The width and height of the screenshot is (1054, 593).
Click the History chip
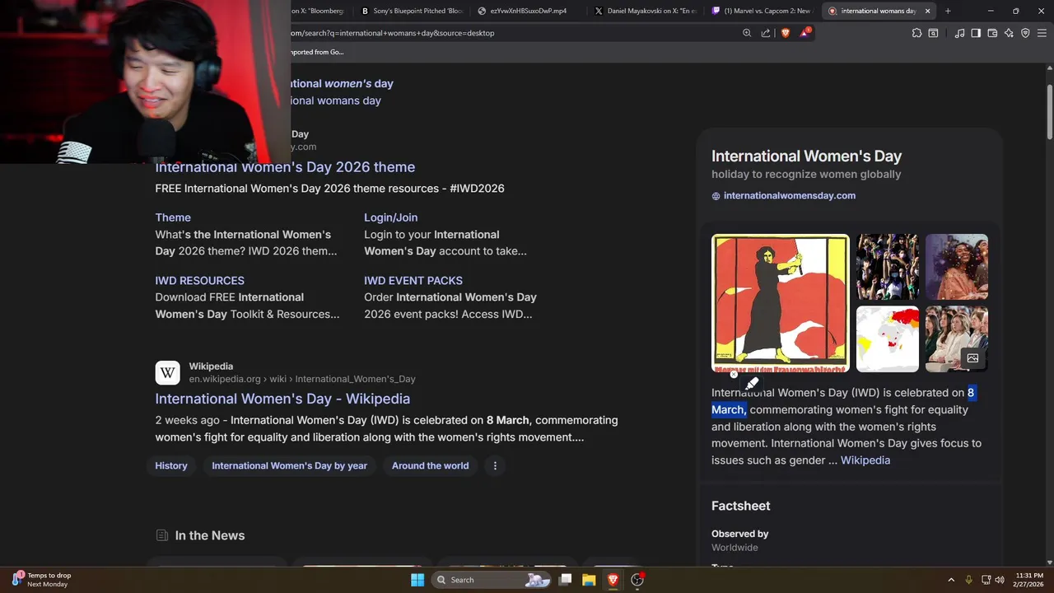coord(171,465)
